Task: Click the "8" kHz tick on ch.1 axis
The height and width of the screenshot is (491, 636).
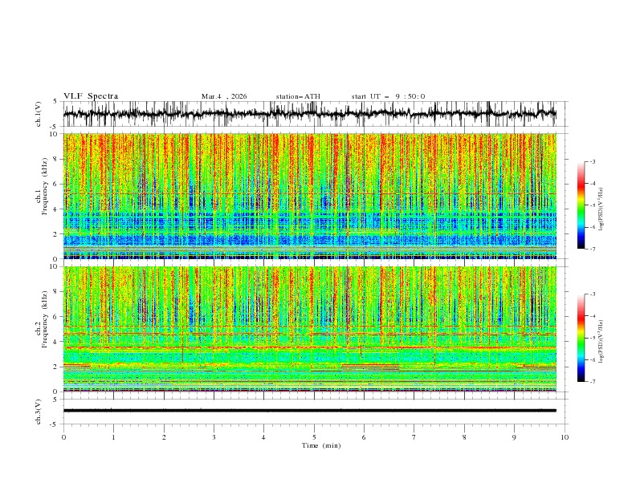Action: 57,159
